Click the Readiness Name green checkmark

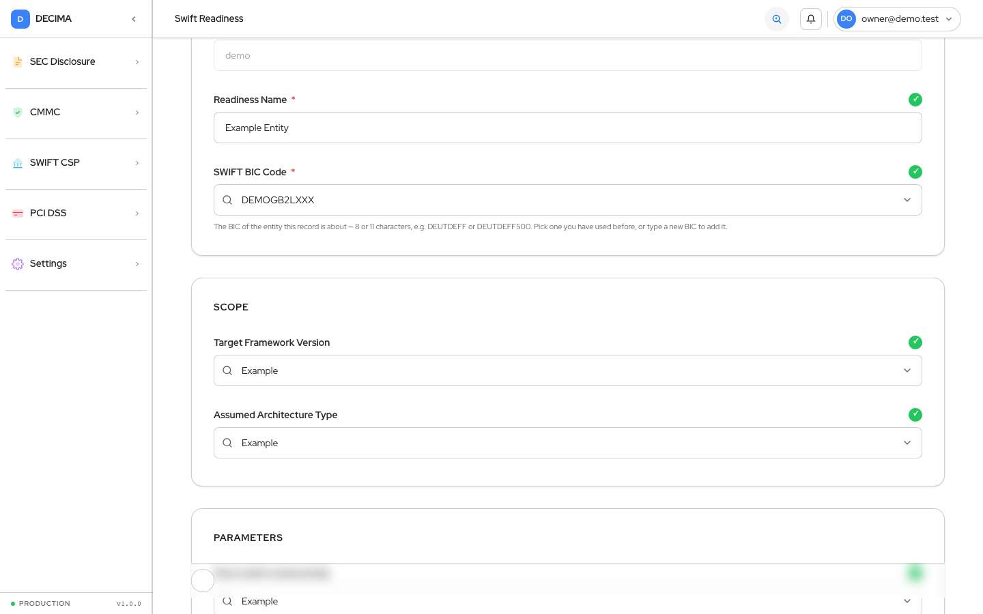(915, 100)
